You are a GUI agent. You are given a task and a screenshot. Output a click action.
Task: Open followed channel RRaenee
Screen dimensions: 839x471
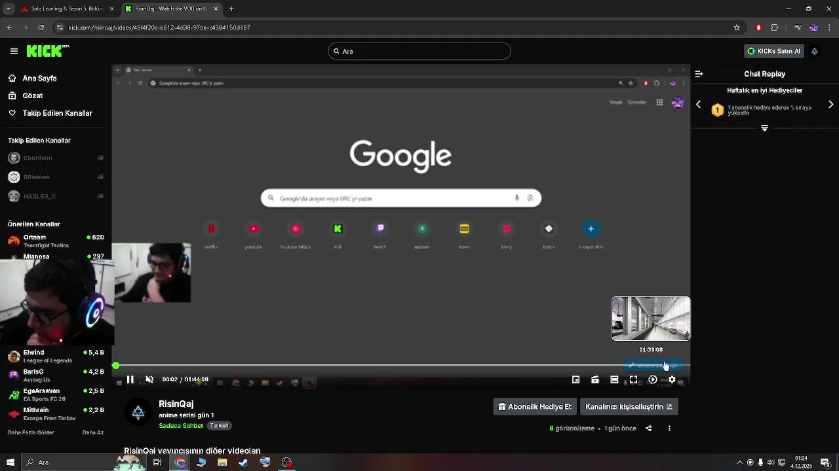pos(56,177)
